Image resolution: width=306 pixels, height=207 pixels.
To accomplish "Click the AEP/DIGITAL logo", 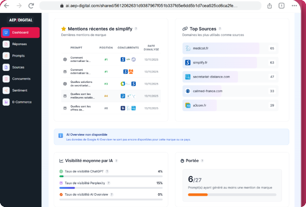I will [x=21, y=20].
